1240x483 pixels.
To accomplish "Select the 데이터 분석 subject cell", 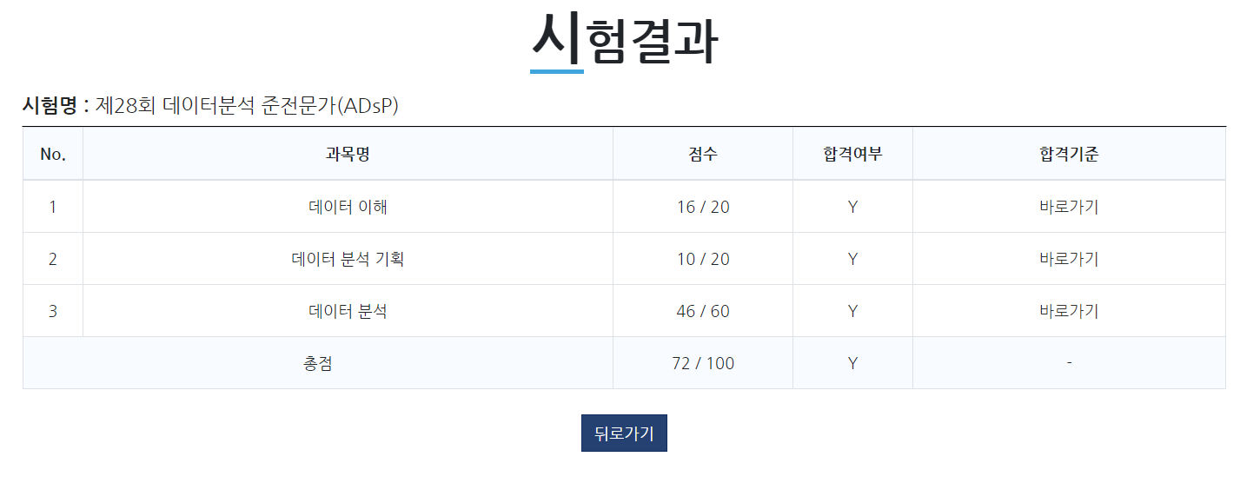I will tap(348, 311).
